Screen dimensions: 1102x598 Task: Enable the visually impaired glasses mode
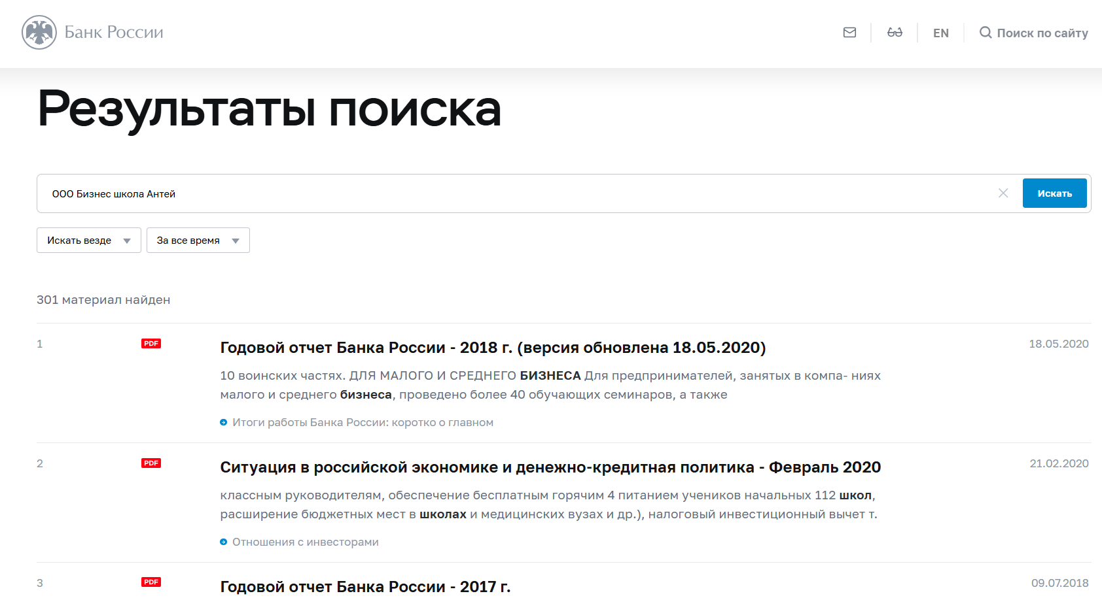tap(895, 33)
